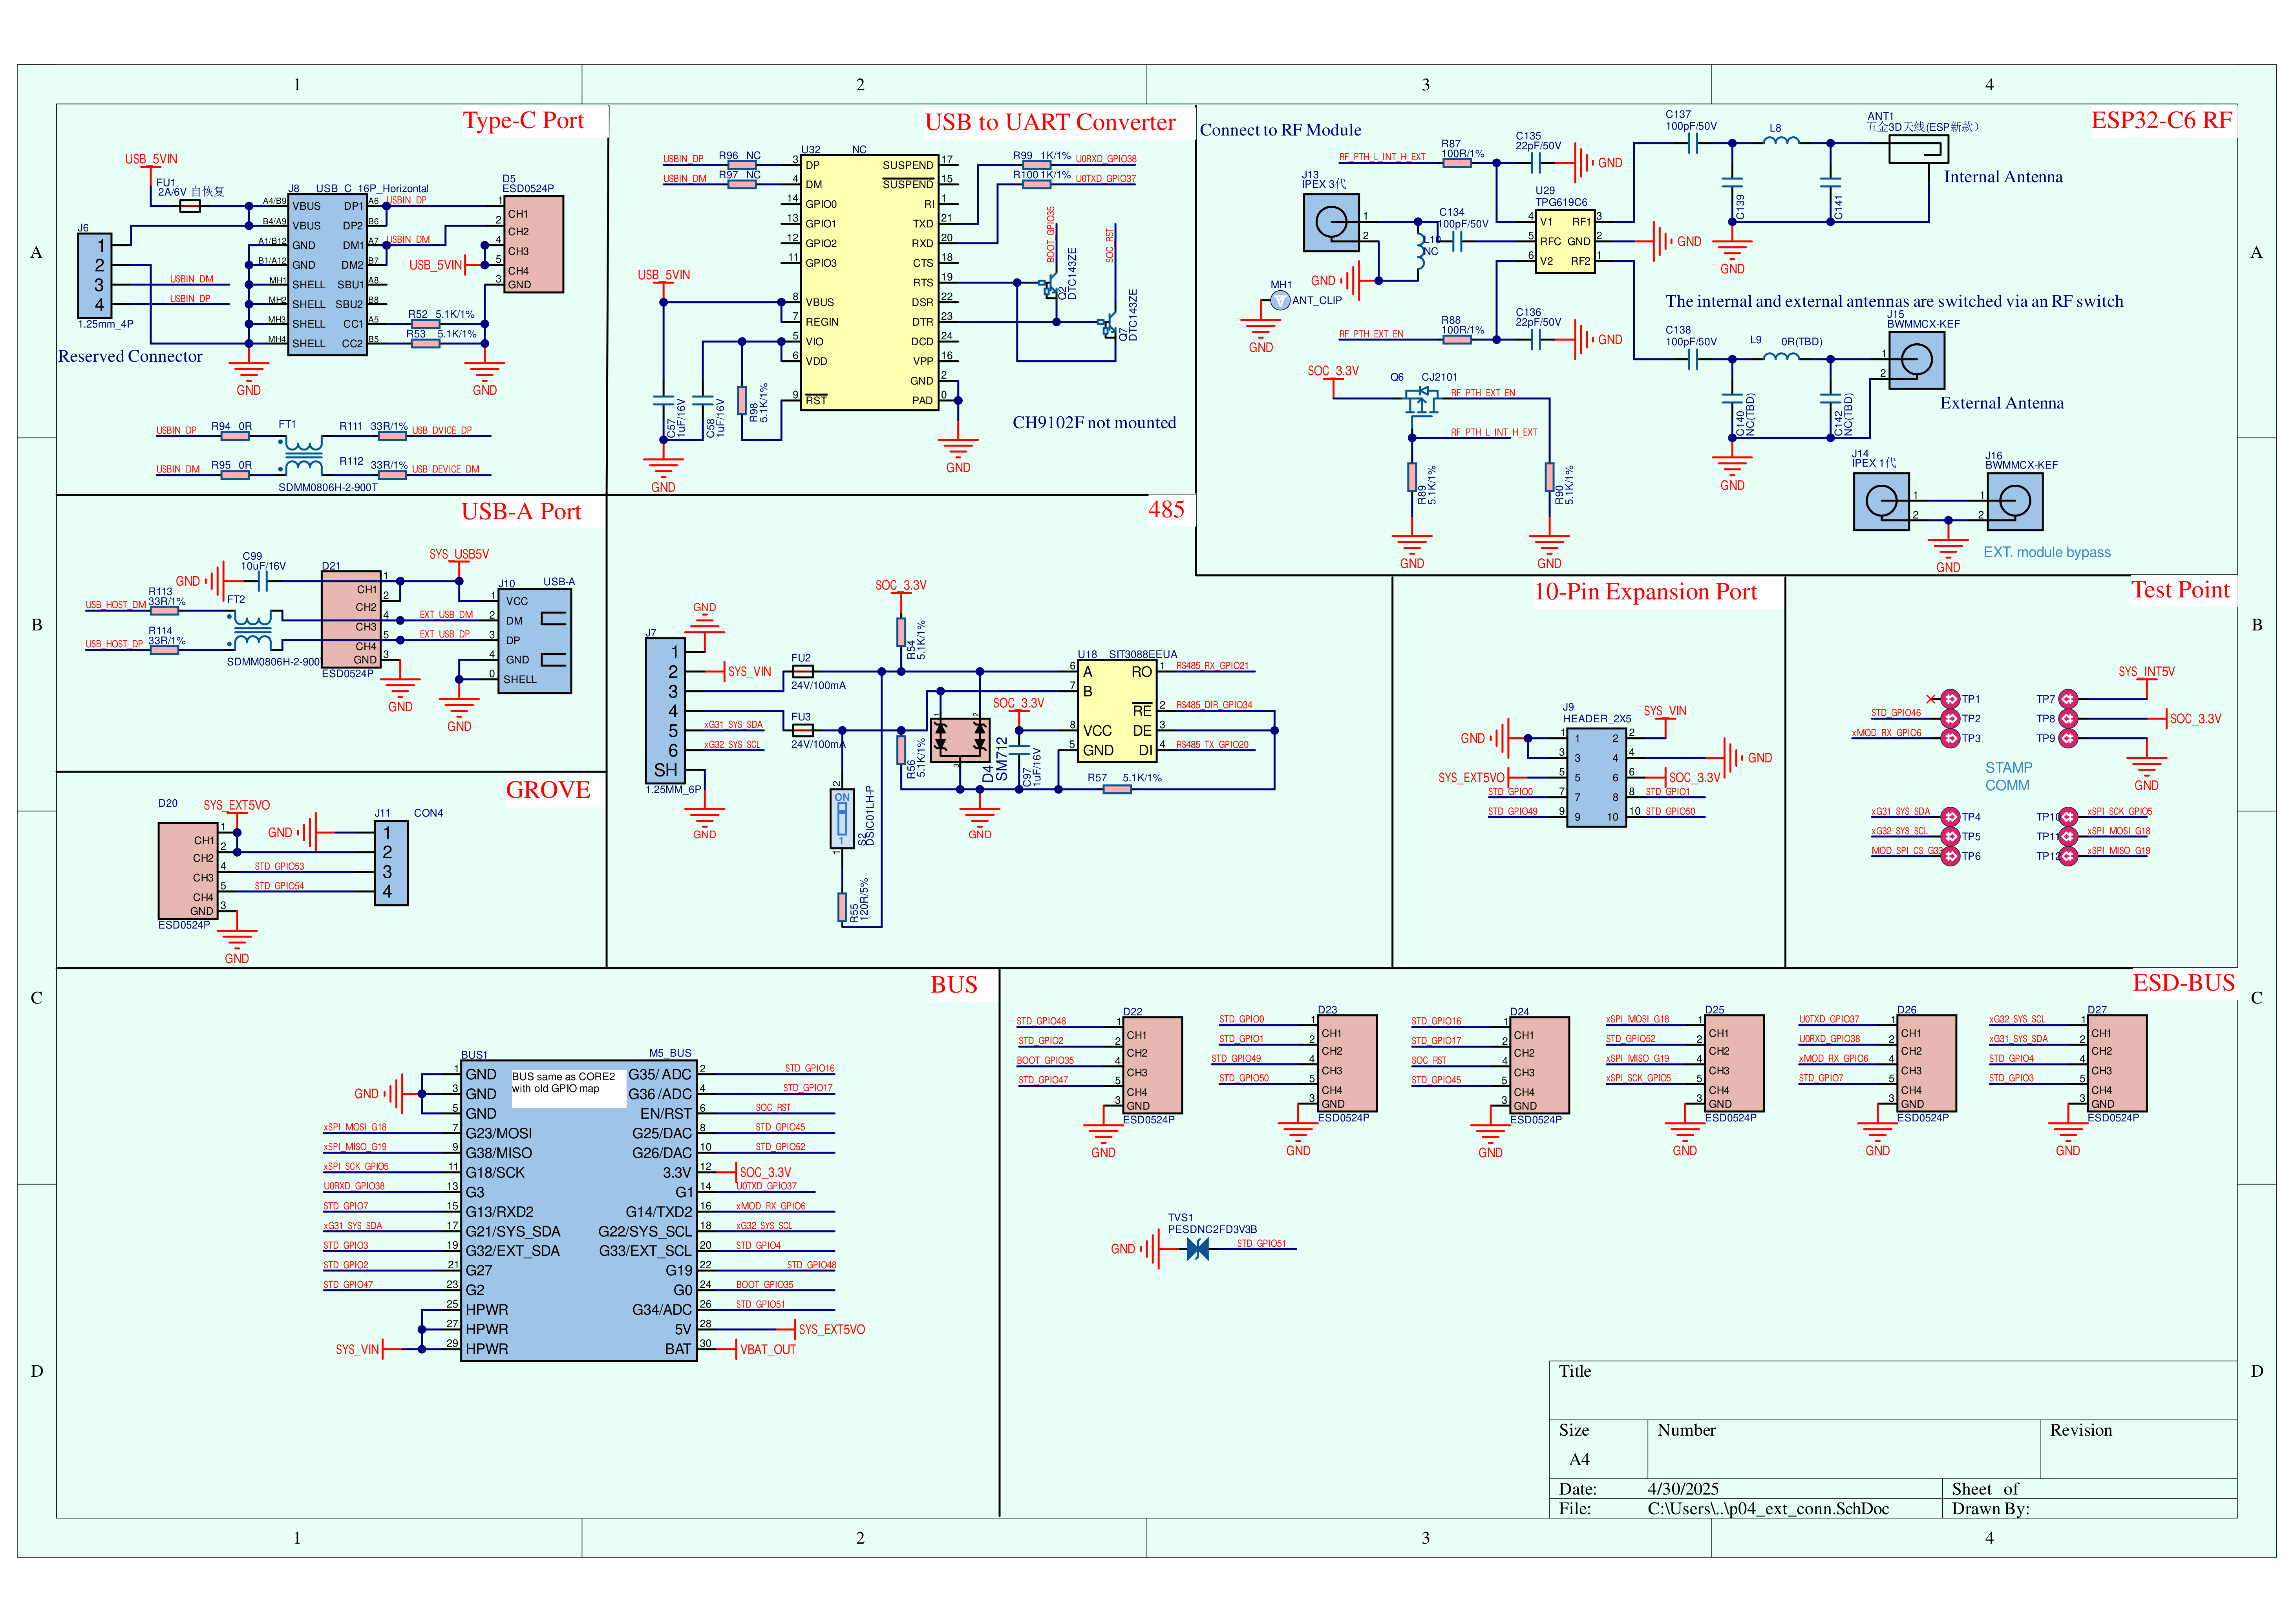Select the ANT1 internal antenna symbol
Viewport: 2296px width, 1623px height.
click(x=1919, y=149)
